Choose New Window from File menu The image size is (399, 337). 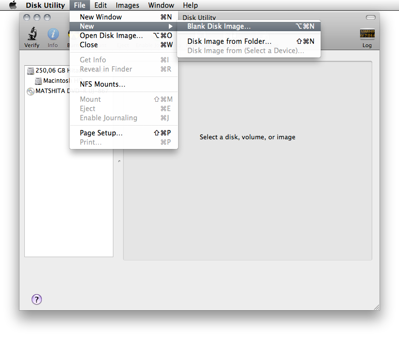point(124,17)
